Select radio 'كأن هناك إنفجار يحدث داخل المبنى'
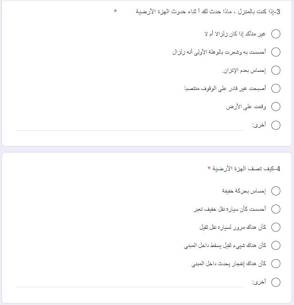The width and height of the screenshot is (294, 305). (276, 264)
